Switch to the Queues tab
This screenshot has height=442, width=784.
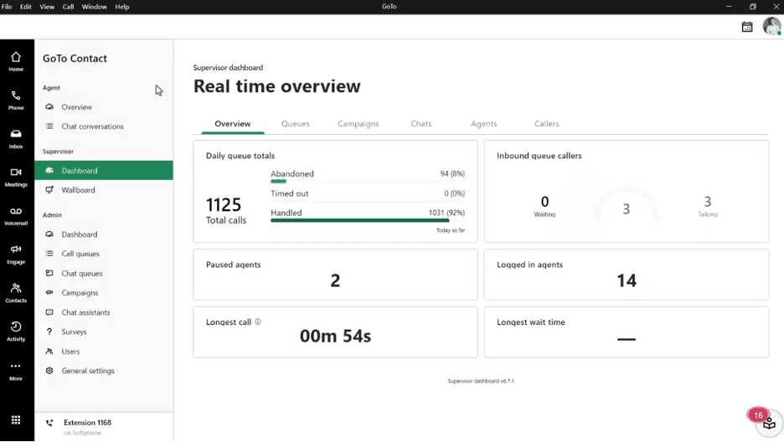pos(295,124)
